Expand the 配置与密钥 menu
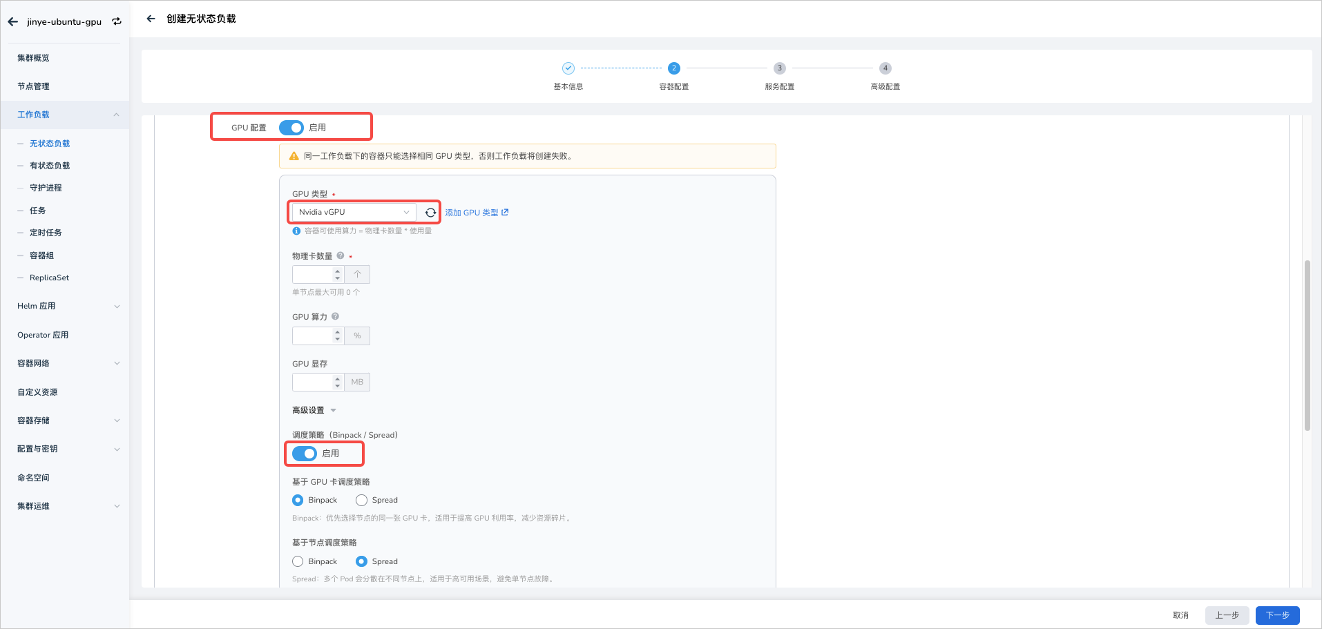The height and width of the screenshot is (629, 1322). 117,449
